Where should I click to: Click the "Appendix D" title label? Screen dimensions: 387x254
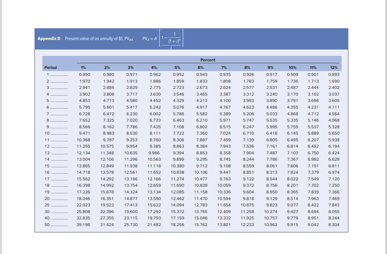pyautogui.click(x=49, y=39)
